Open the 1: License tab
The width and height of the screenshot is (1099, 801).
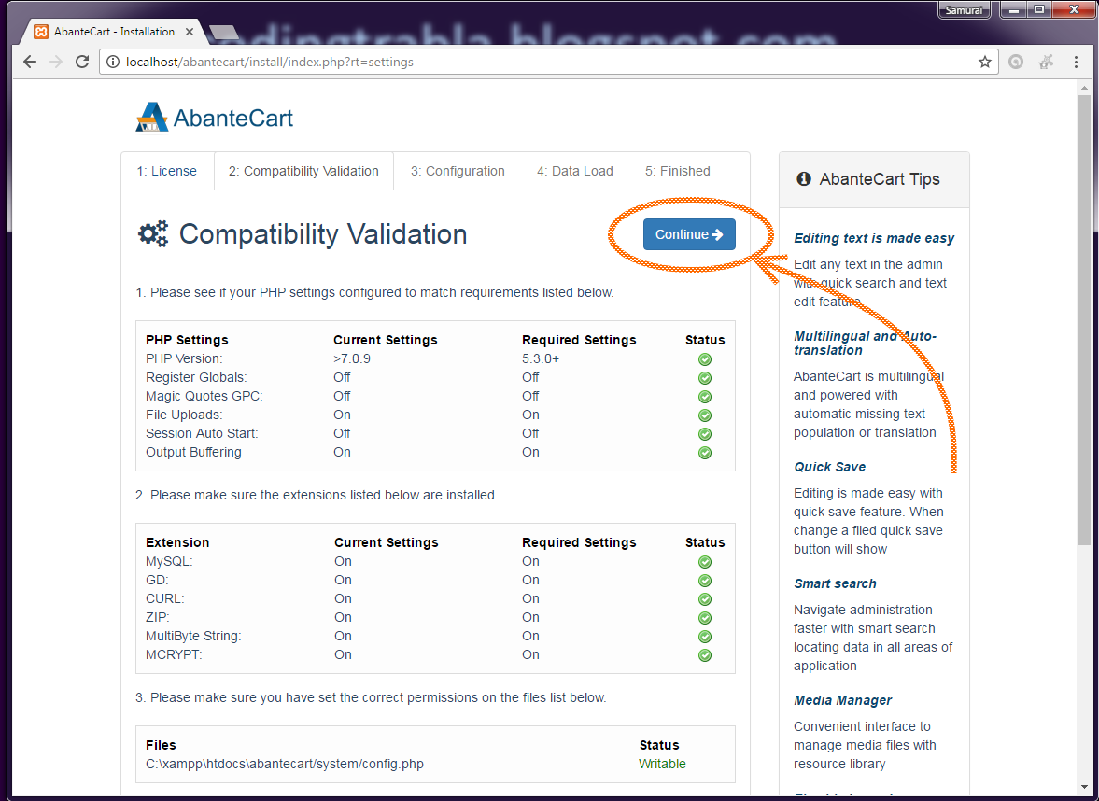(x=167, y=171)
